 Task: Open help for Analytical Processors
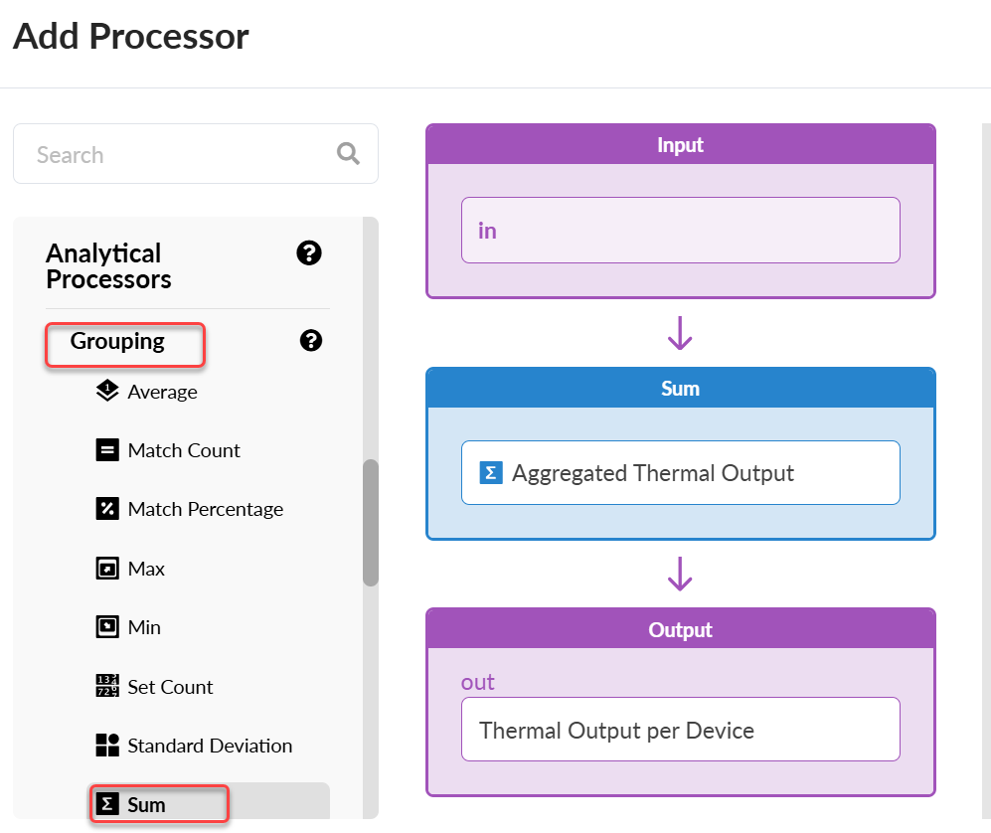pos(309,253)
